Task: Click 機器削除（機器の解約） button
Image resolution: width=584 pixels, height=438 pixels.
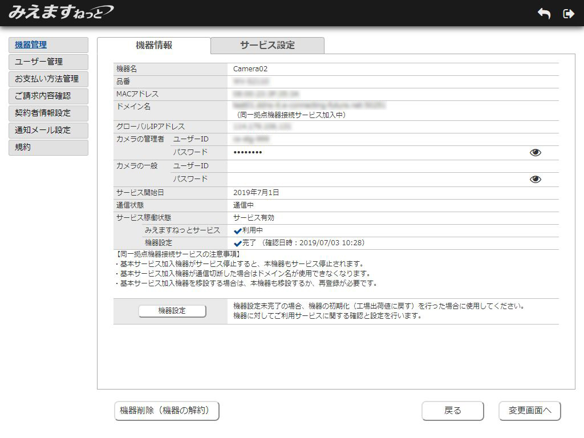Action: [x=166, y=411]
